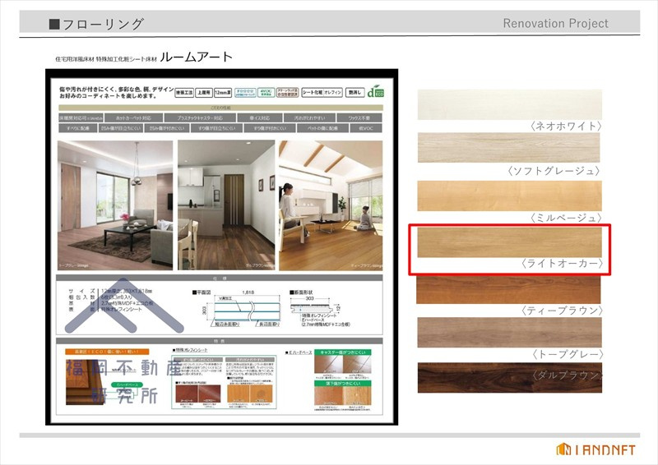
Task: Click the すべりに配慮 feature cell
Action: 78,128
